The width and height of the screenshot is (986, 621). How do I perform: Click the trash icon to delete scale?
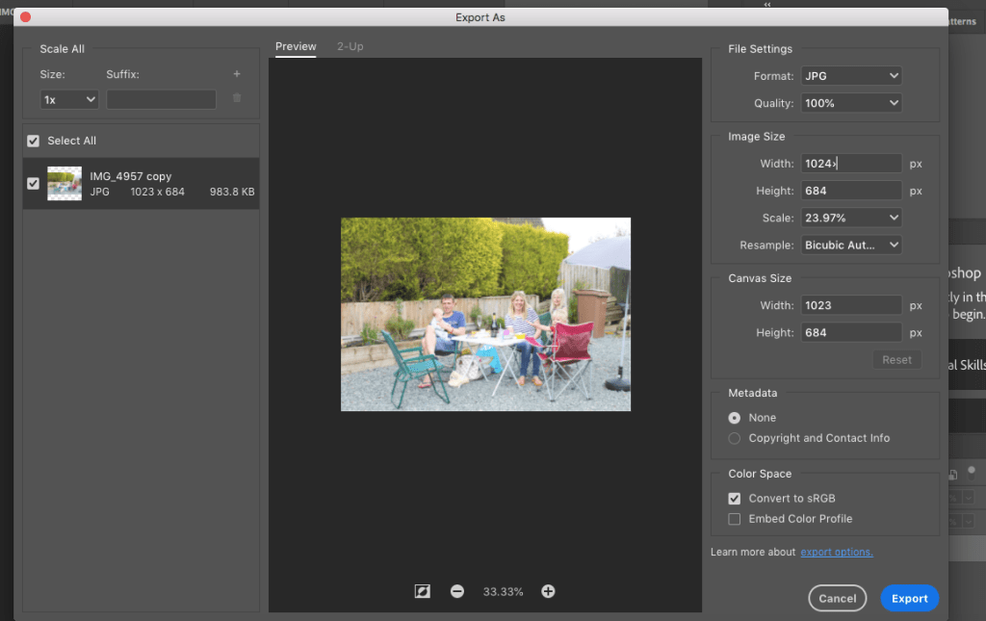[x=237, y=98]
